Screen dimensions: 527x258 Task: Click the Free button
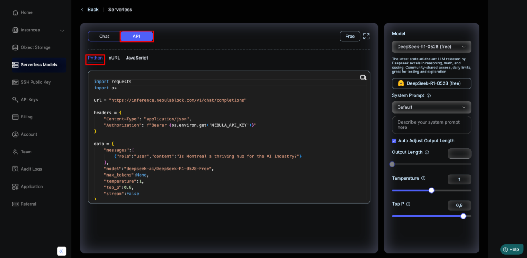(350, 36)
